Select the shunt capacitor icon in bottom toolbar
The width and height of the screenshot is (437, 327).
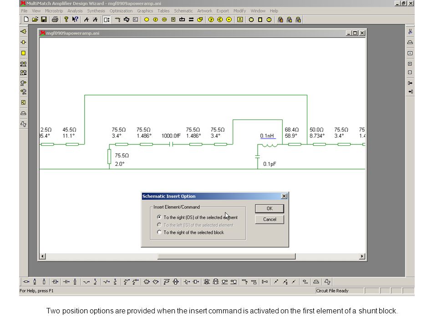click(x=75, y=282)
